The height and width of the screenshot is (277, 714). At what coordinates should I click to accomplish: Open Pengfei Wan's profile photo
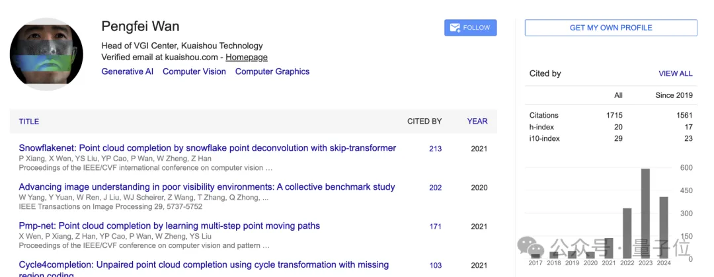[x=46, y=54]
